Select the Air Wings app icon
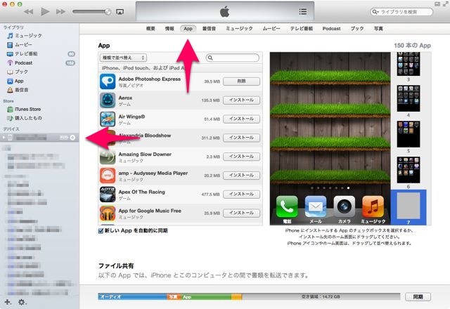 [108, 119]
